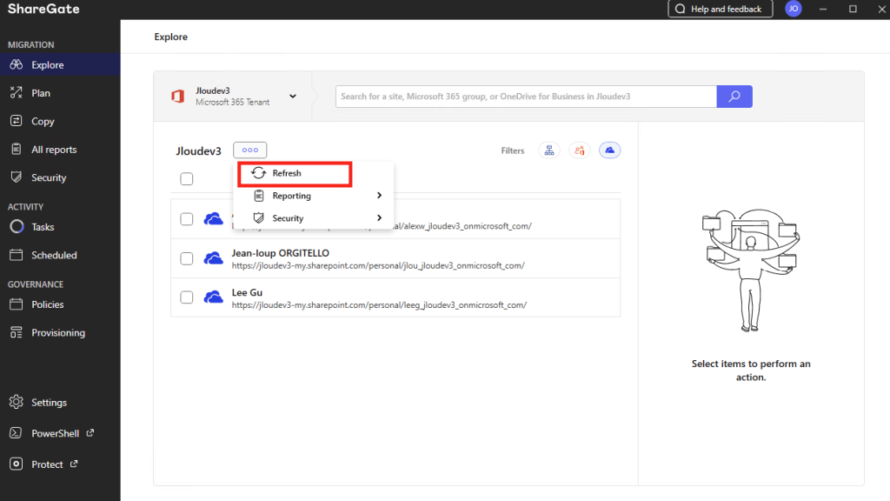
Task: Open the Jloudev3 three-dots more menu
Action: (x=249, y=150)
